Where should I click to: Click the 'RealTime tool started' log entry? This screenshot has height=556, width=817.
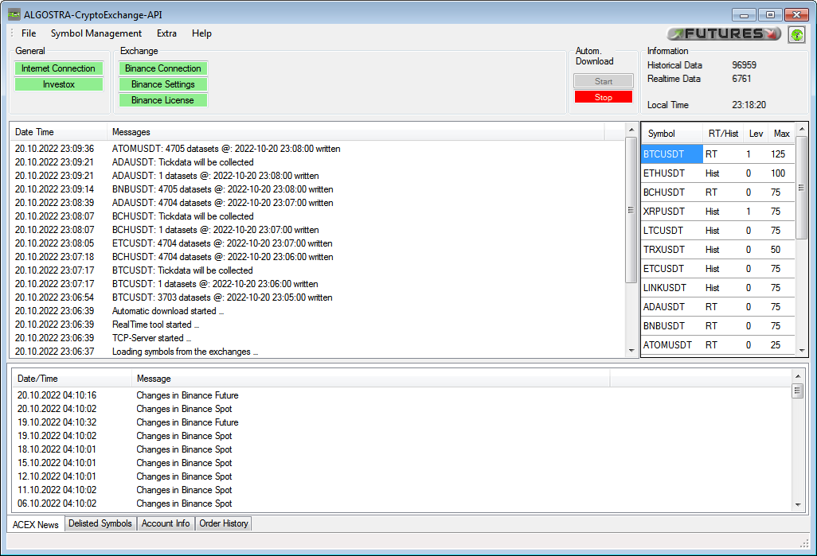click(x=155, y=325)
